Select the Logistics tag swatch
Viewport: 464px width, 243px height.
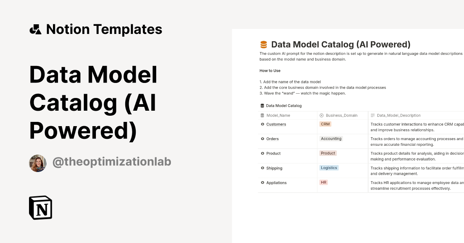(x=329, y=167)
